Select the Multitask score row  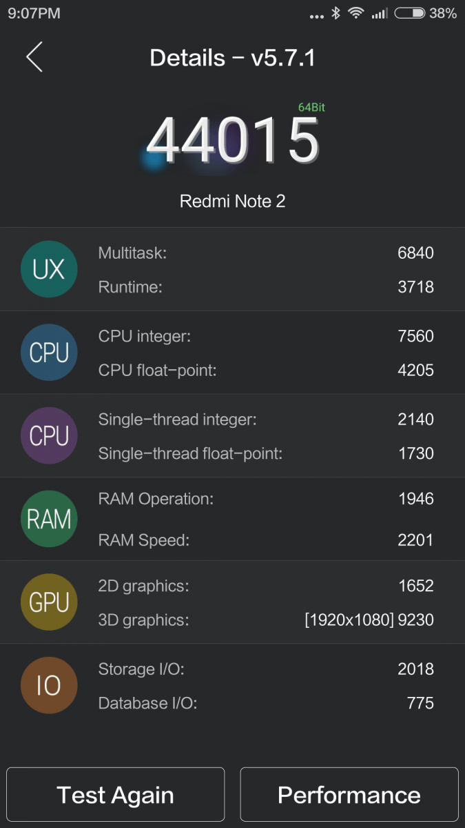pyautogui.click(x=266, y=253)
